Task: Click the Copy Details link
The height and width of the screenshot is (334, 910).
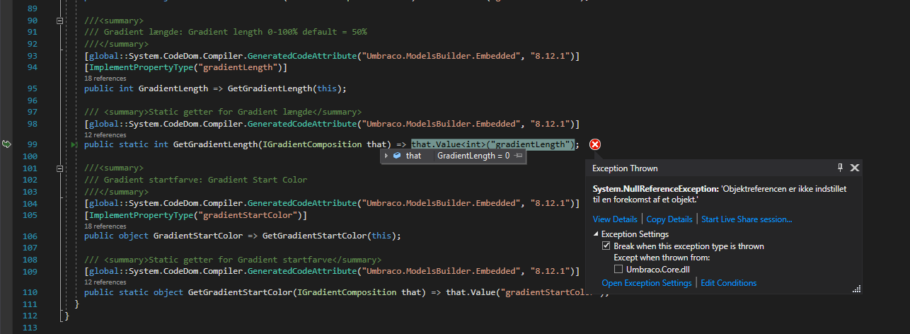Action: click(x=669, y=219)
